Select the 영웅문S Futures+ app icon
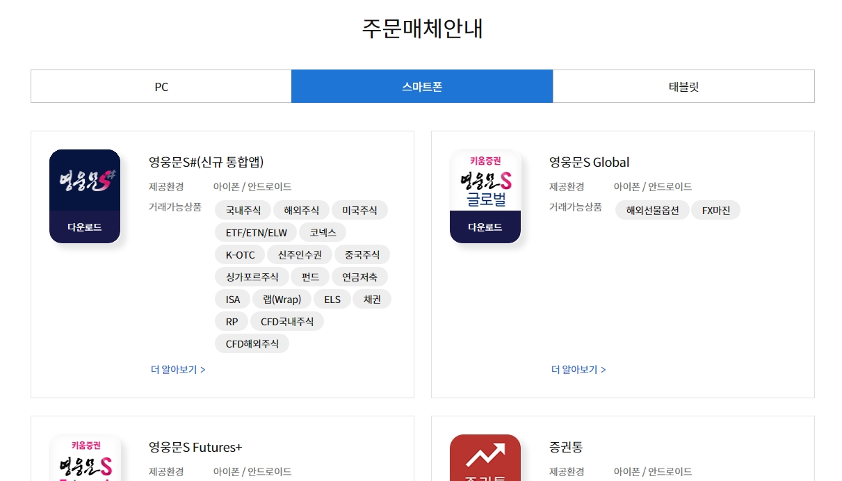842x481 pixels. pos(85,457)
